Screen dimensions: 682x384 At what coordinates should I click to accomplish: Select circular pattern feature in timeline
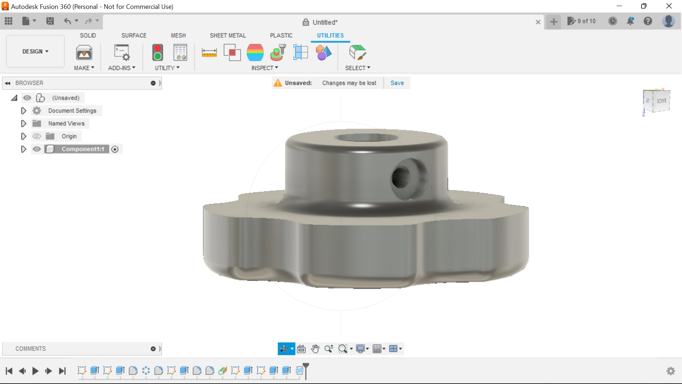point(146,371)
